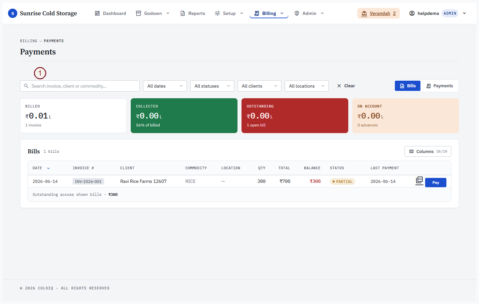The image size is (479, 304).
Task: Click the helpdemo user avatar icon
Action: click(x=412, y=13)
